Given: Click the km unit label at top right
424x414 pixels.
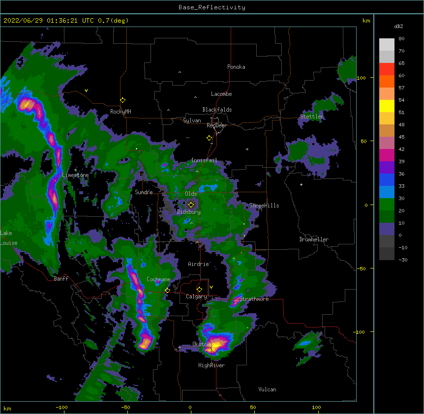Looking at the screenshot, I should pyautogui.click(x=366, y=21).
